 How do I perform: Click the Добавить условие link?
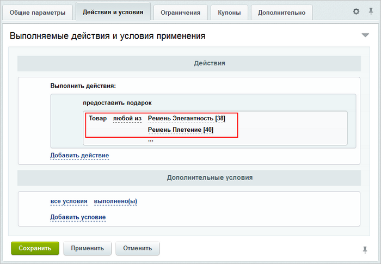[78, 218]
